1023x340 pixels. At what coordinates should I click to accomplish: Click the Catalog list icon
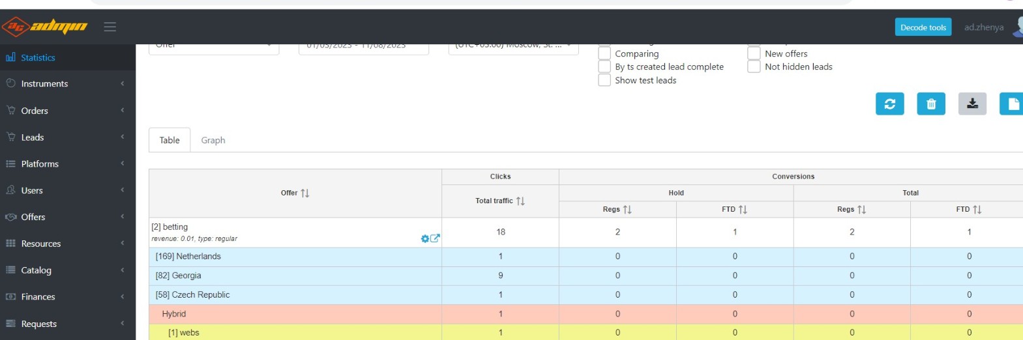coord(10,270)
